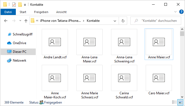This screenshot has width=185, height=106.
Task: Click the folder system icon in title bar
Action: click(5, 4)
